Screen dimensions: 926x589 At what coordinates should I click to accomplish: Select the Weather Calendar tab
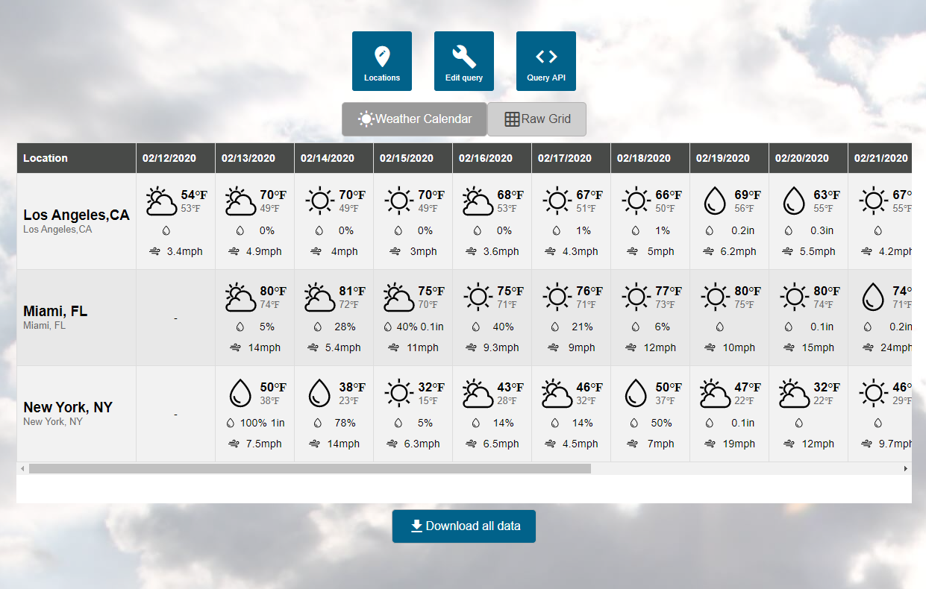(414, 119)
